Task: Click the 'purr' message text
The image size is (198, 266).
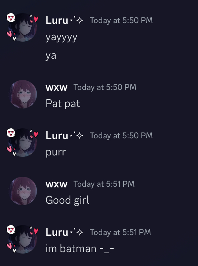Action: [x=56, y=153]
